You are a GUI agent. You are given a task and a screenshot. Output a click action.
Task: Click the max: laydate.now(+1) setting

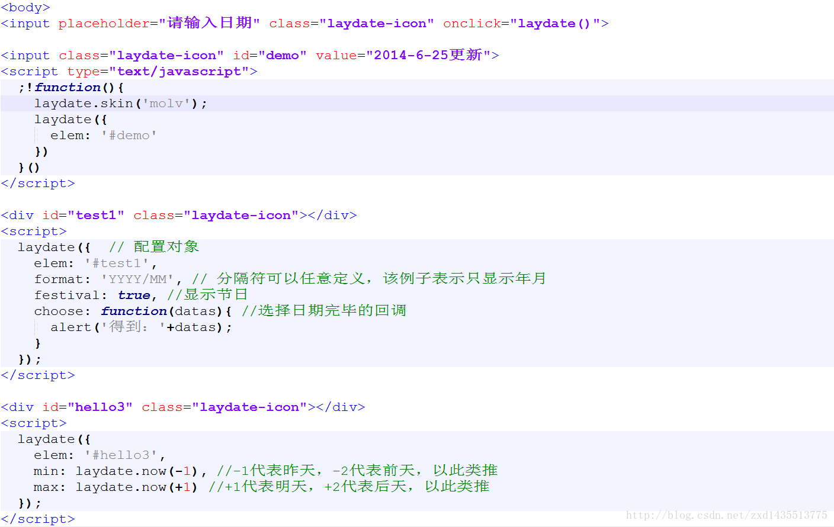click(116, 487)
